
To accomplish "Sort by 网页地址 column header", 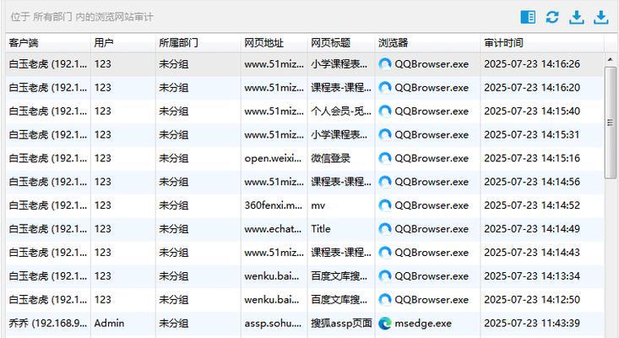I will pyautogui.click(x=274, y=42).
